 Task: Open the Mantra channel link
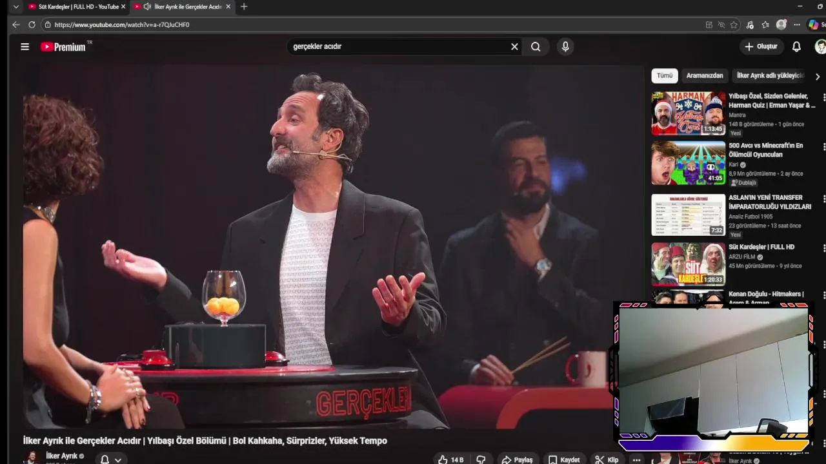coord(737,115)
